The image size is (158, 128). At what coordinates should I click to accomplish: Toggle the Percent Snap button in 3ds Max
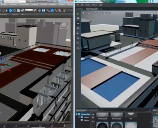click(x=56, y=11)
